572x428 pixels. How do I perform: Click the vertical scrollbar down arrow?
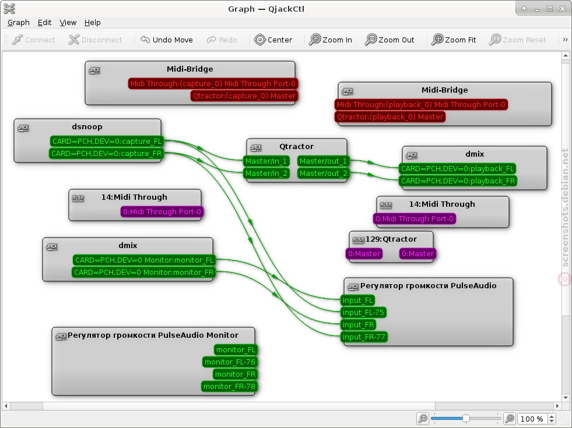566,398
